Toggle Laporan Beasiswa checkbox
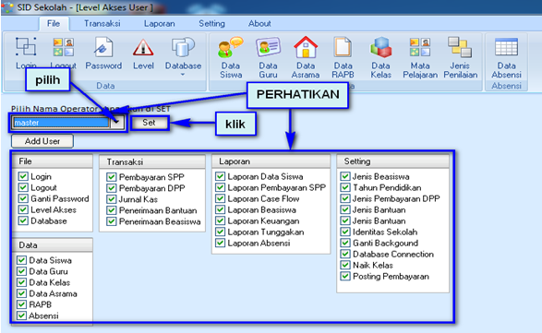Screen dimensions: 542x333 point(220,209)
